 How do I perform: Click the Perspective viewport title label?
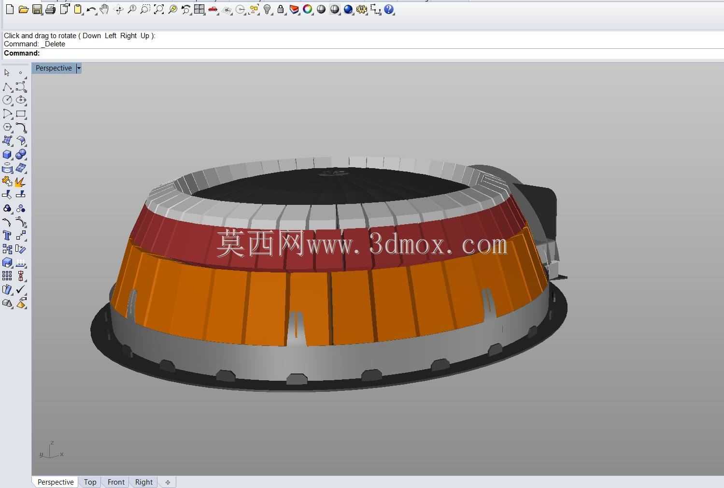(x=54, y=68)
